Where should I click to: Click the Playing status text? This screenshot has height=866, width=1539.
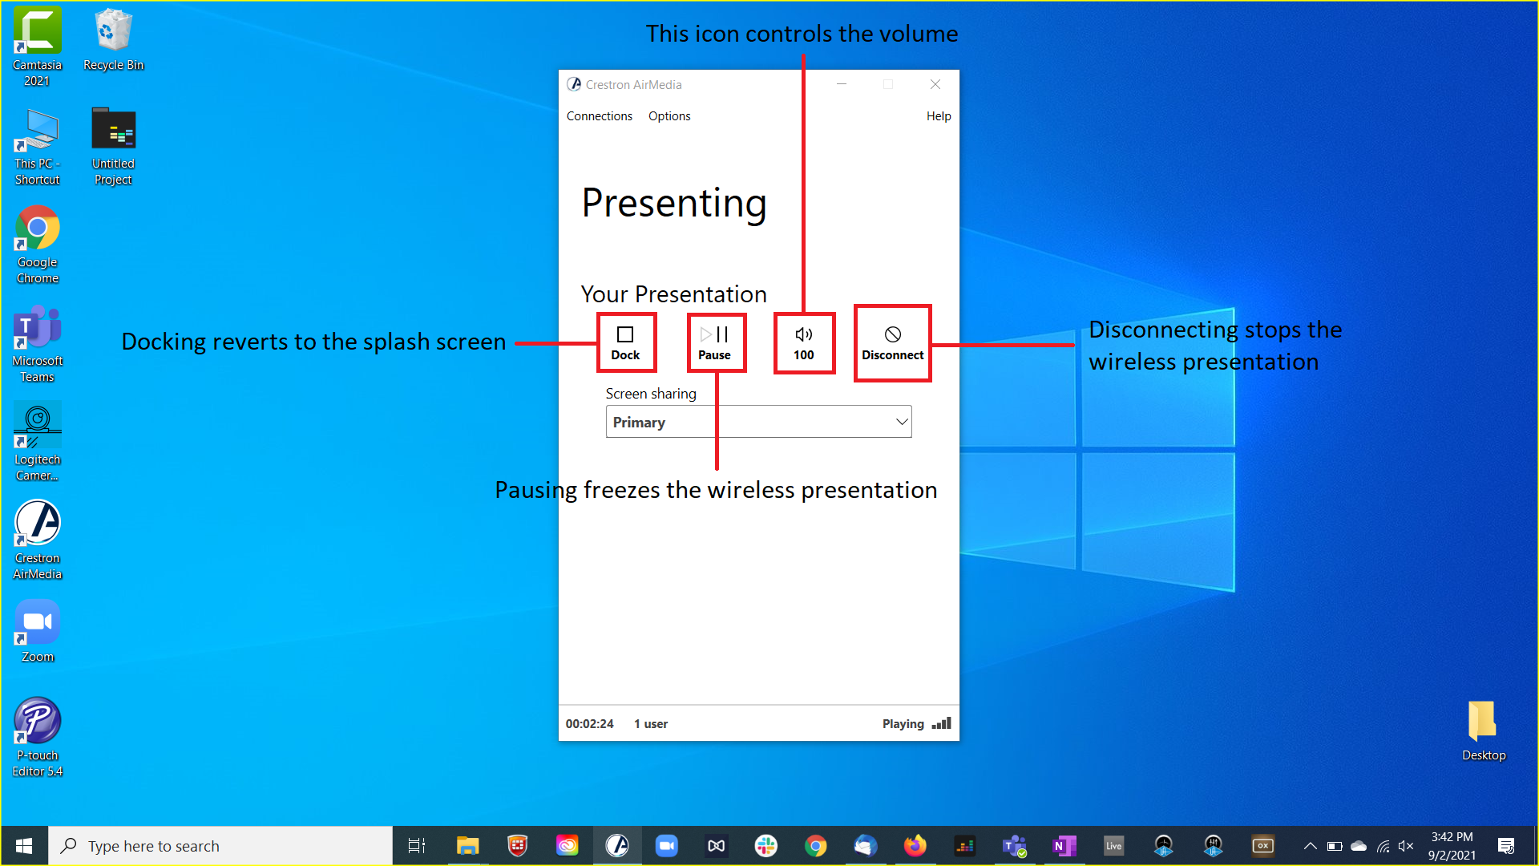pos(903,724)
